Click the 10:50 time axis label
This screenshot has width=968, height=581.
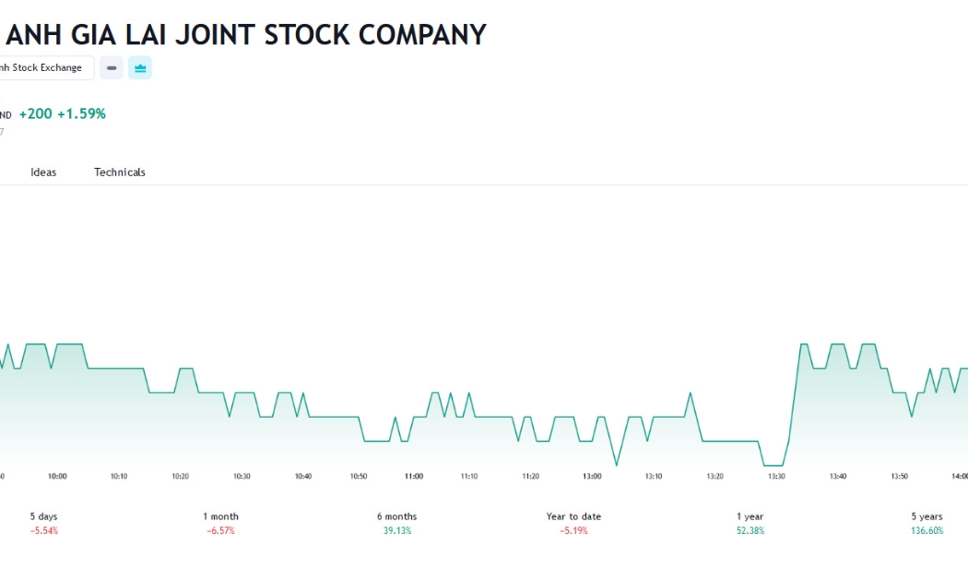(x=359, y=476)
